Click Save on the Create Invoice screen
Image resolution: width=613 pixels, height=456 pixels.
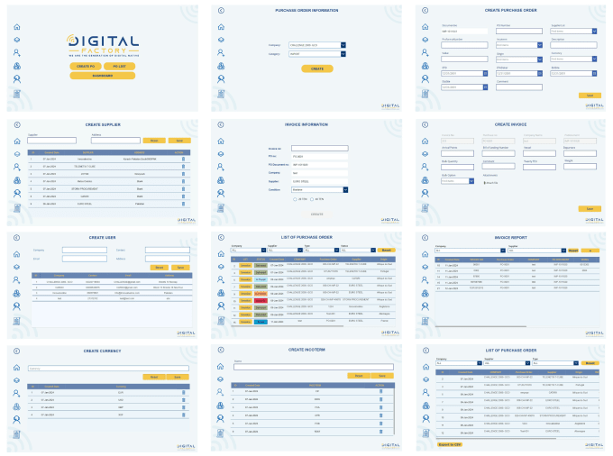point(590,209)
